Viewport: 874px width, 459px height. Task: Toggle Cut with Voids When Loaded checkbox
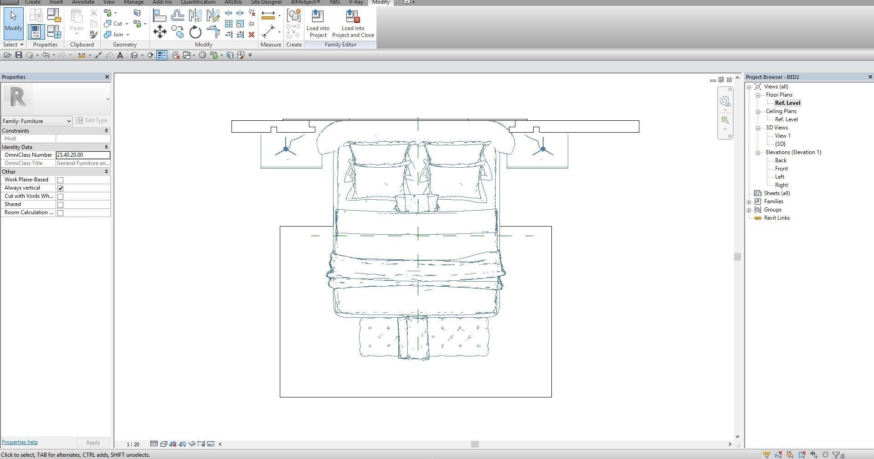point(60,196)
